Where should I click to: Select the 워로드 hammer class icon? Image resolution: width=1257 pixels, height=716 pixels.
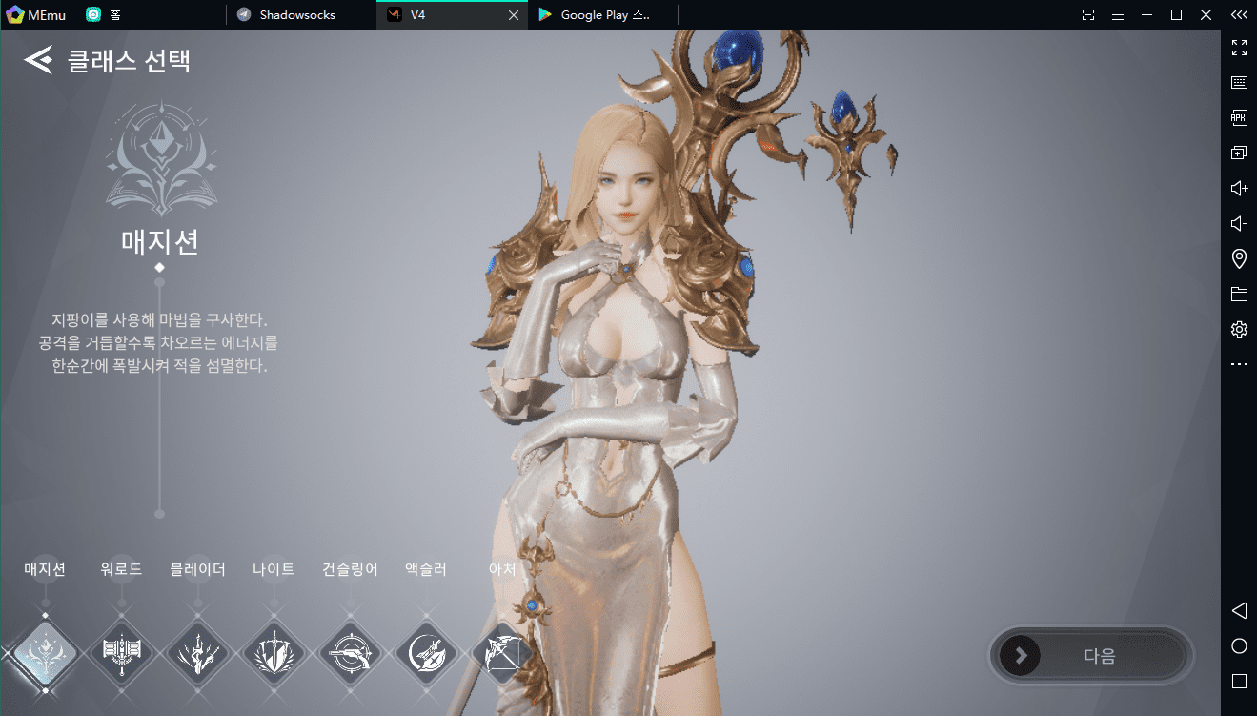121,654
